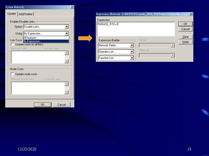The image size is (209, 156).
Task: Open the disabled Name dropdown
Action: pyautogui.click(x=157, y=45)
